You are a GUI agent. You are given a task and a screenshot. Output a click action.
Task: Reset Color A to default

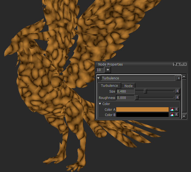[x=176, y=109]
